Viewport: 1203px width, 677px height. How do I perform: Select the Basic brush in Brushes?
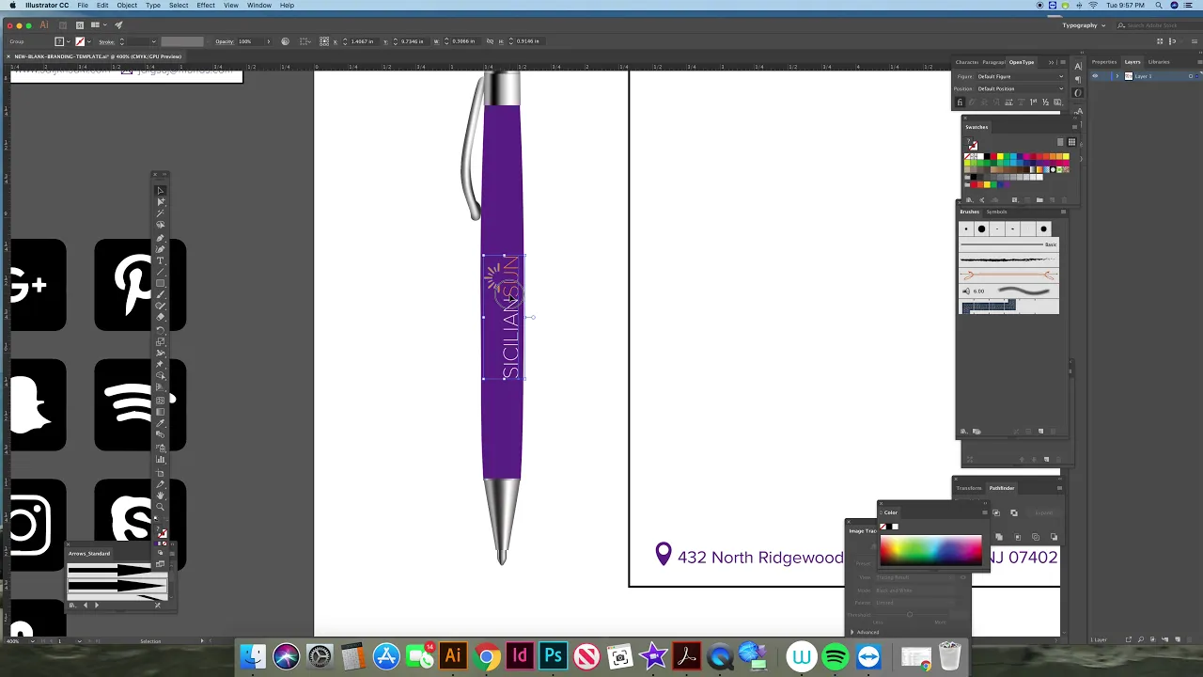tap(1008, 245)
